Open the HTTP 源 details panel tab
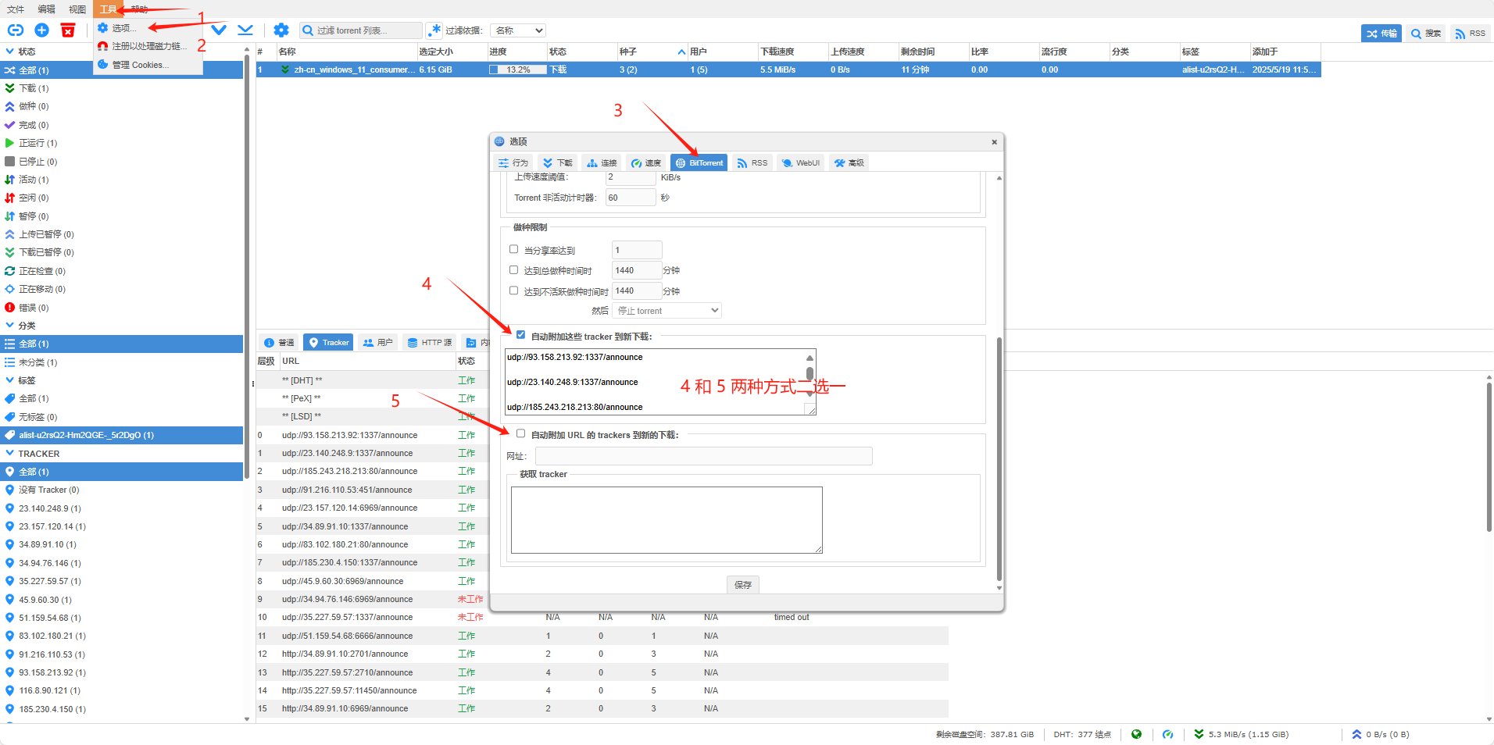Image resolution: width=1494 pixels, height=745 pixels. (429, 343)
